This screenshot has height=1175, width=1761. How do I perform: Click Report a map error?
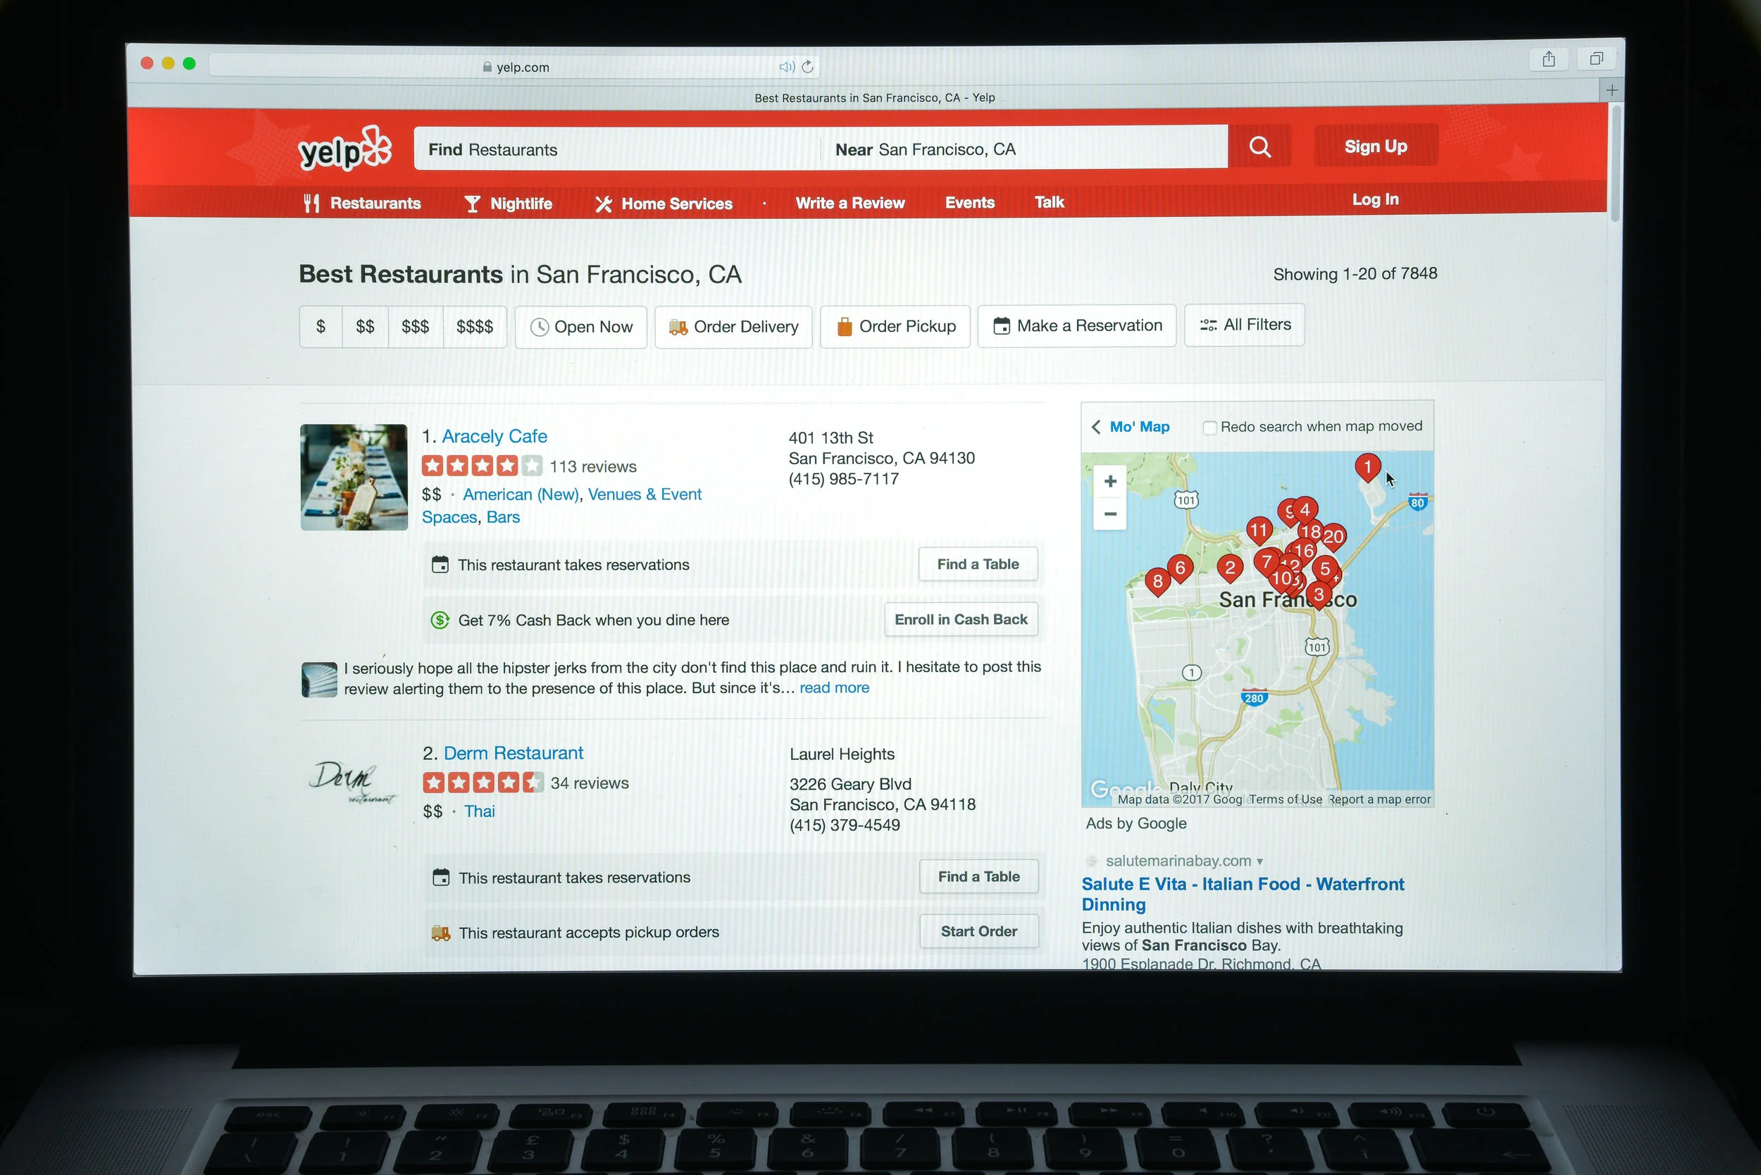[x=1380, y=800]
